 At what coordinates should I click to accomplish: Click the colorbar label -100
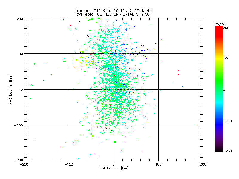click(x=227, y=121)
